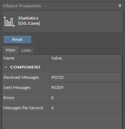The image size is (125, 129).
Task: Click the Received Messages value field
Action: tap(86, 77)
